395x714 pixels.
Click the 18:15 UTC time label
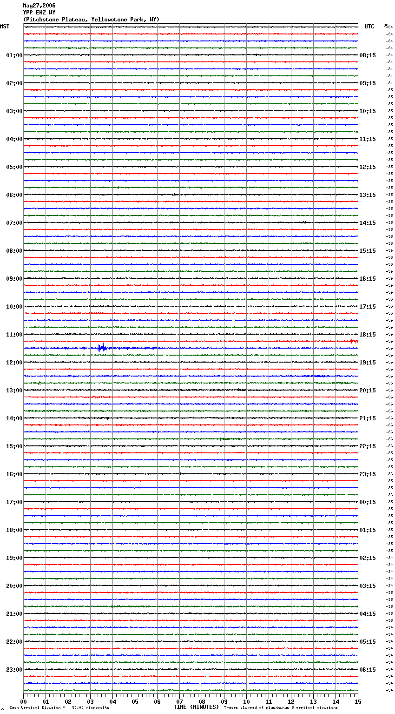click(x=368, y=335)
